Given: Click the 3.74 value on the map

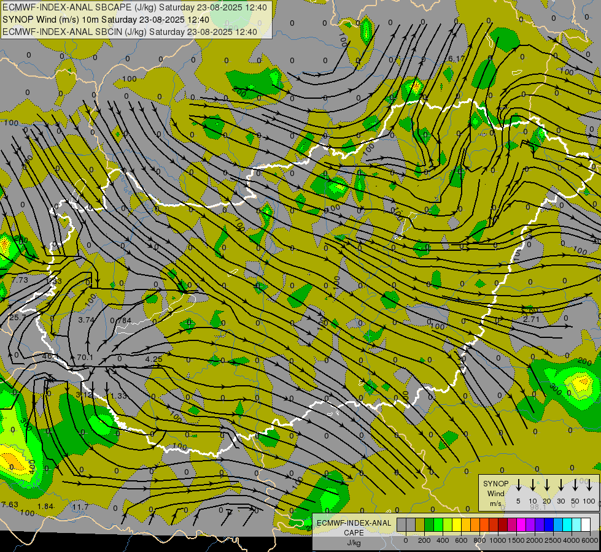Looking at the screenshot, I should point(86,320).
